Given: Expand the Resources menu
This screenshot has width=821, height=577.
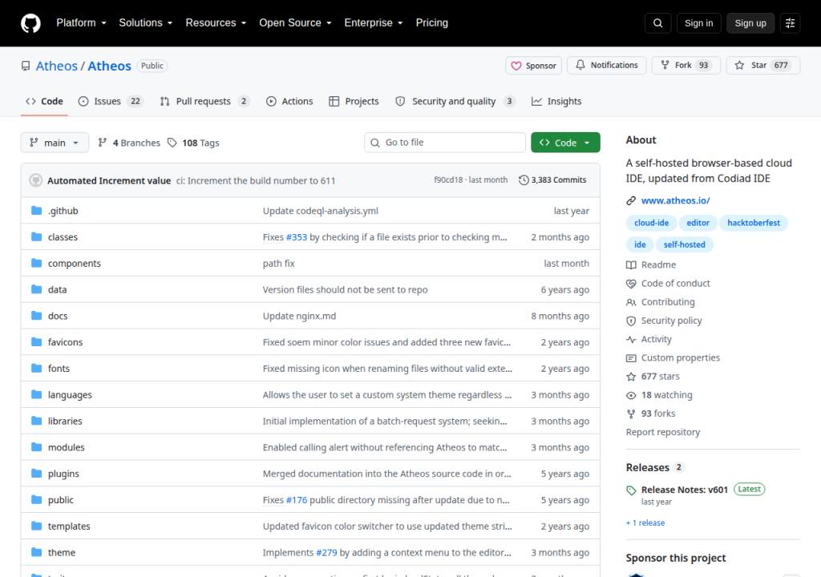Looking at the screenshot, I should [x=216, y=23].
